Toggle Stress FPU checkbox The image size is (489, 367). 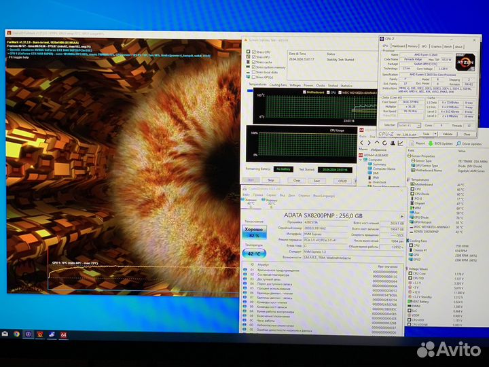tap(254, 57)
